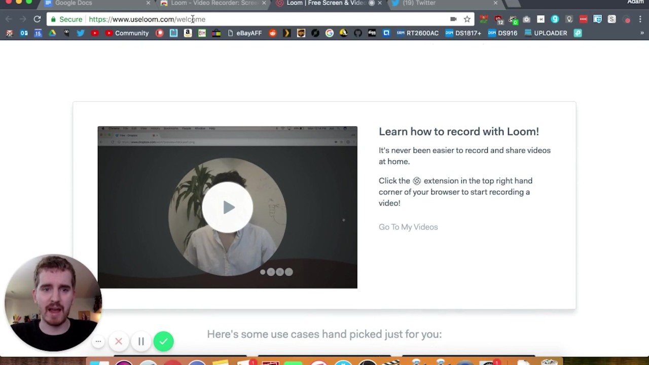Viewport: 649px width, 365px height.
Task: Open the Patreon bookmark
Action: pos(159,33)
